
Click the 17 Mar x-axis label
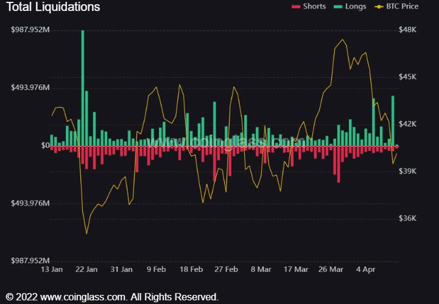point(296,269)
